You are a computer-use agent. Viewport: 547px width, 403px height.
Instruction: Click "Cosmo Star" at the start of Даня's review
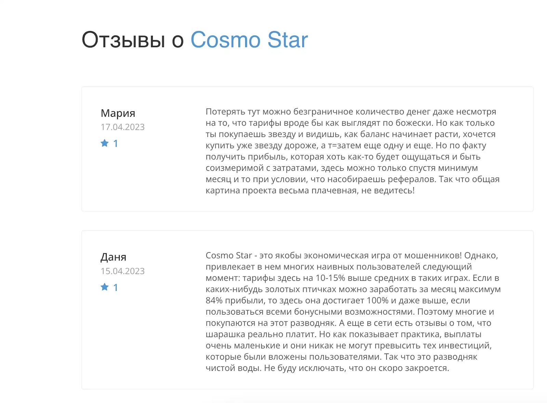coord(229,255)
